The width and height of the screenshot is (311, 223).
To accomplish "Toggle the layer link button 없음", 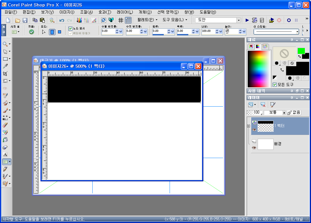I will pyautogui.click(x=294, y=112).
